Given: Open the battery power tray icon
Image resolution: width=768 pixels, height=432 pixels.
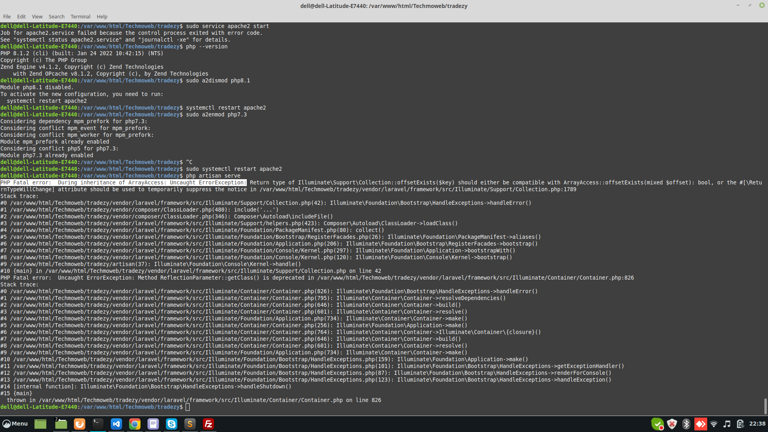Looking at the screenshot, I should point(740,424).
